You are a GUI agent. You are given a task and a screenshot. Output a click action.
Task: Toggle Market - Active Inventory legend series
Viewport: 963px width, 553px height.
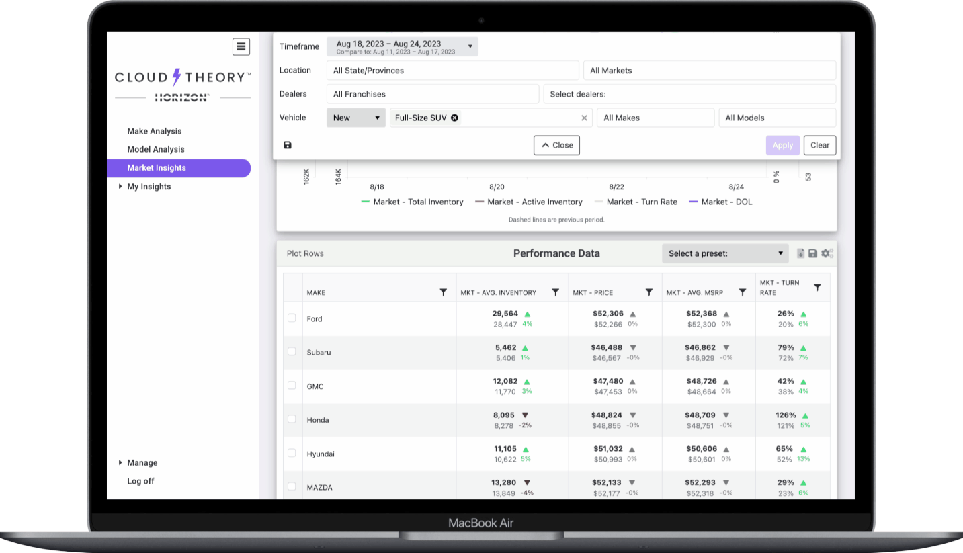pyautogui.click(x=529, y=202)
